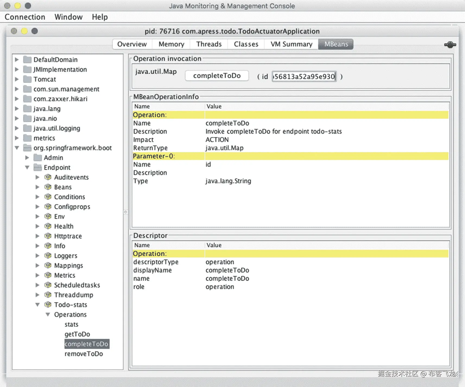This screenshot has height=387, width=465.
Task: Click the com.zaxxer.hikari folder icon
Action: point(27,98)
